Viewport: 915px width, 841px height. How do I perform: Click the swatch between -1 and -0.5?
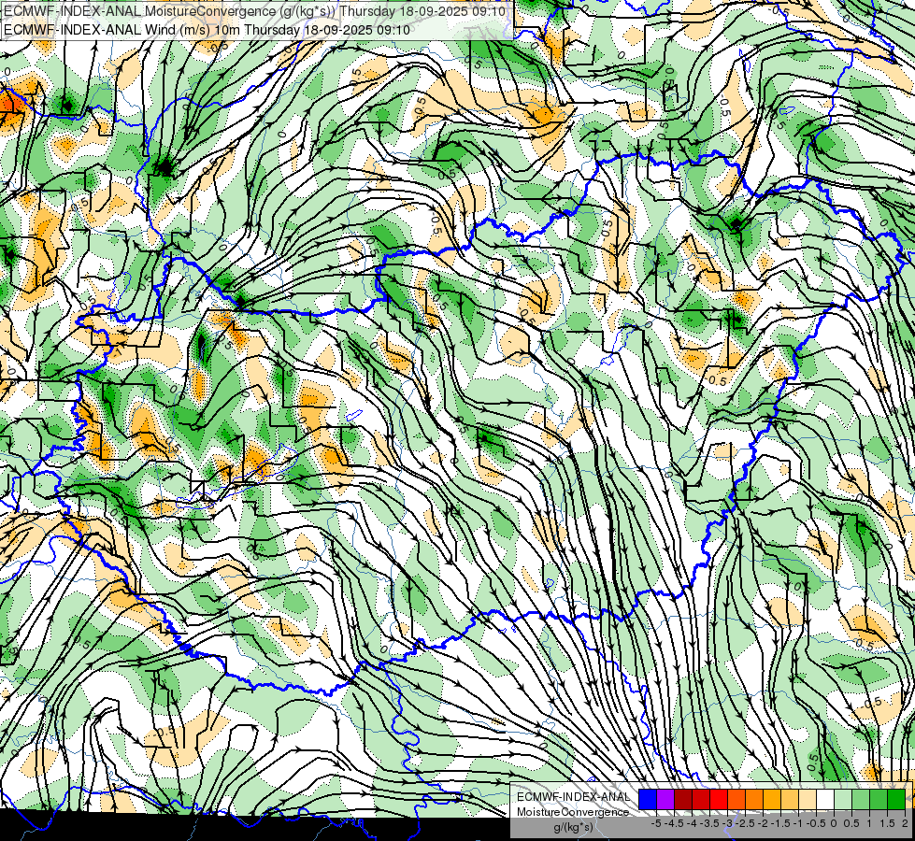pyautogui.click(x=808, y=799)
